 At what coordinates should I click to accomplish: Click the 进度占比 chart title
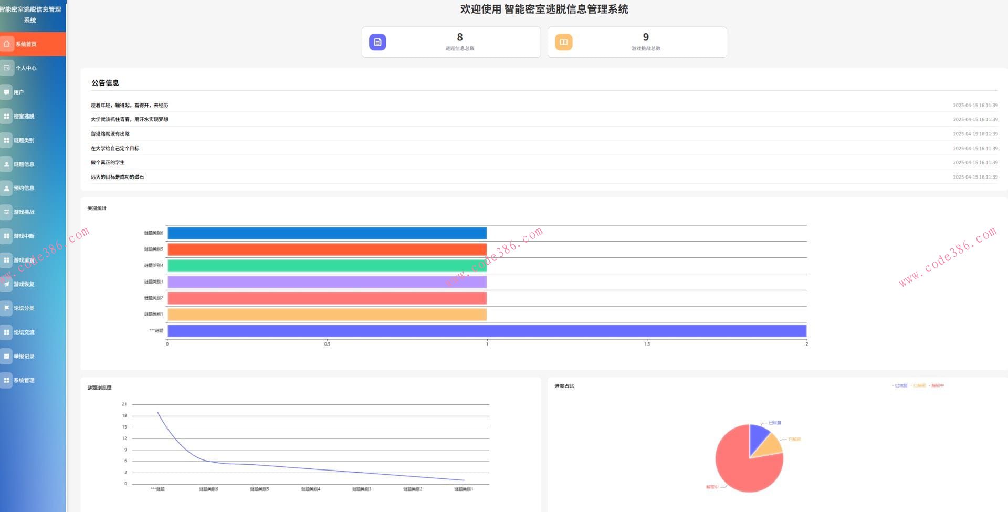tap(564, 386)
